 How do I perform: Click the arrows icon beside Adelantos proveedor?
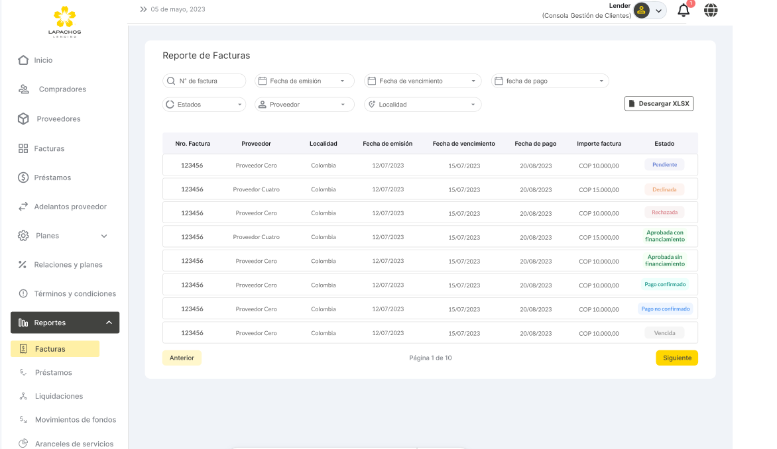[x=23, y=207]
